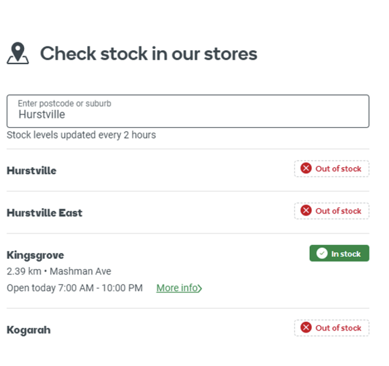
Task: Click the red X icon for Hurstville East
Action: (306, 211)
